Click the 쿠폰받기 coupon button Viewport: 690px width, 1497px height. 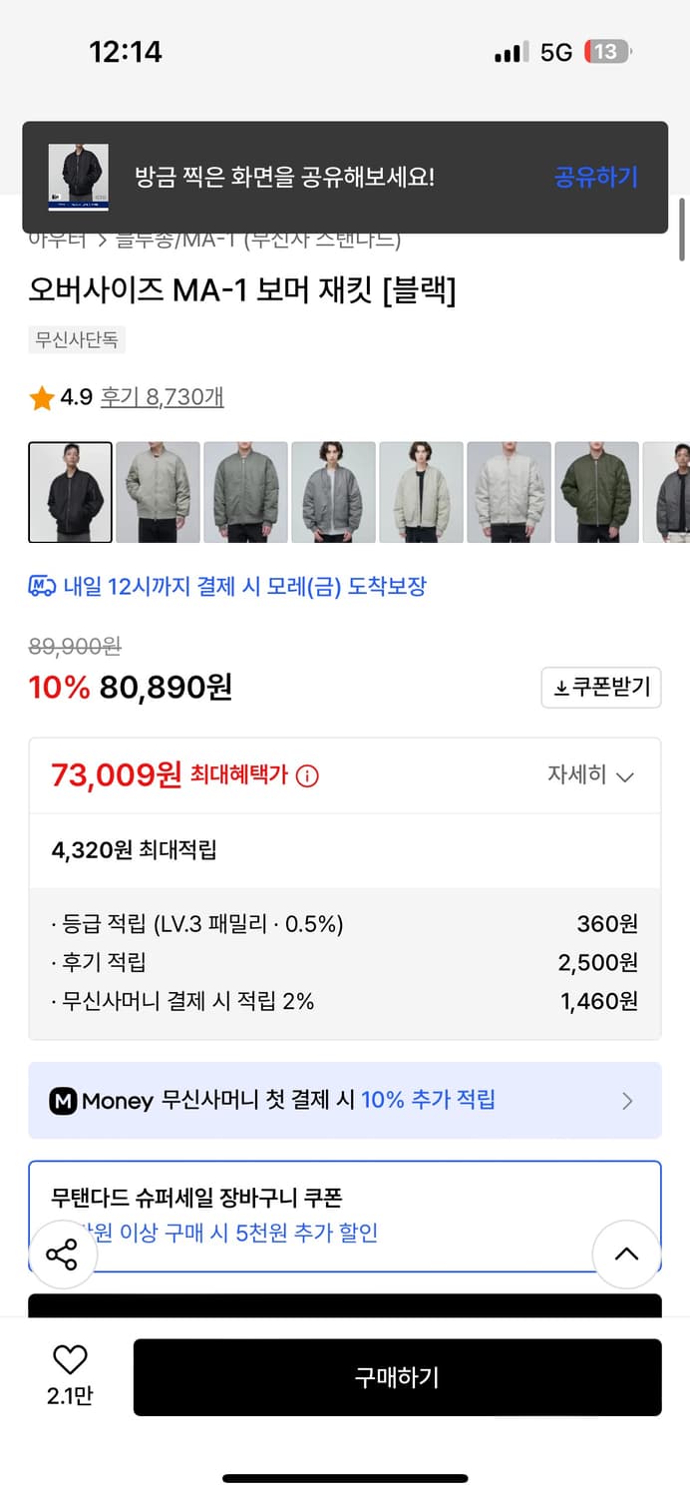(x=600, y=688)
